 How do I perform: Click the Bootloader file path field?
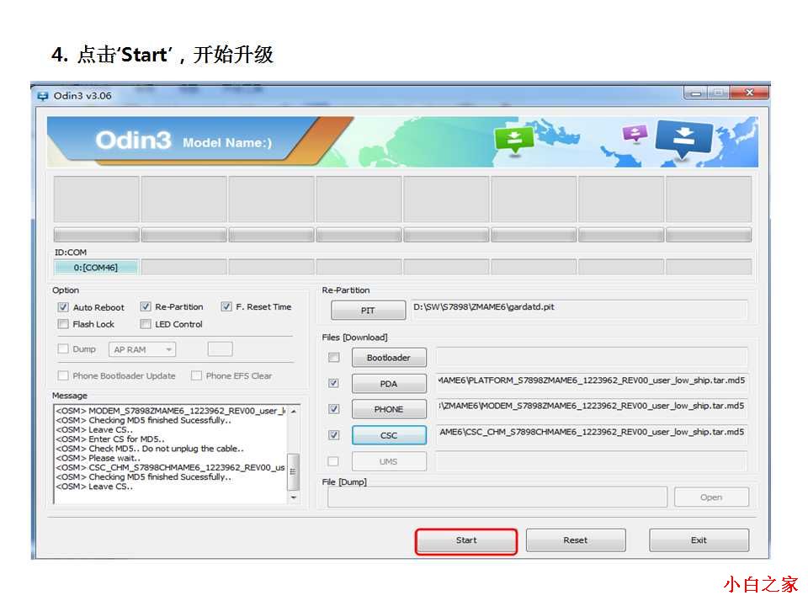click(592, 357)
